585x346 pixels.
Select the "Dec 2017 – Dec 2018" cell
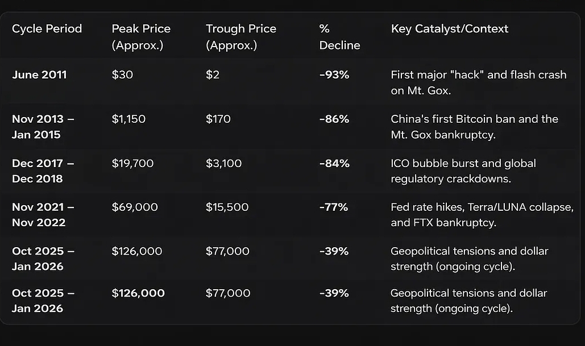(x=43, y=171)
